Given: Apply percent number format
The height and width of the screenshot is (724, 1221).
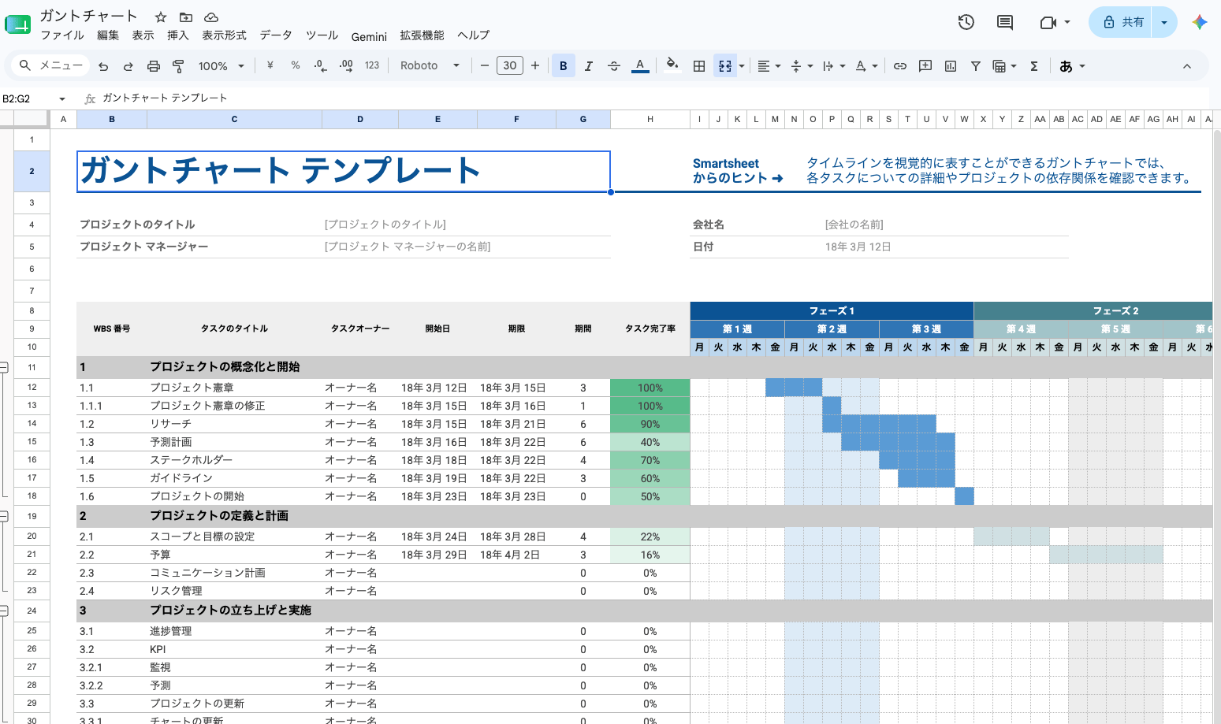Looking at the screenshot, I should (295, 65).
